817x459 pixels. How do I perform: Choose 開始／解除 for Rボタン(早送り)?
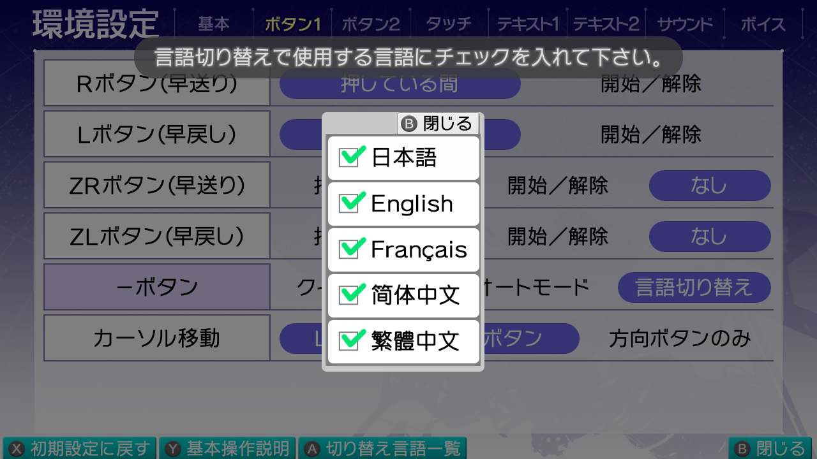coord(651,84)
